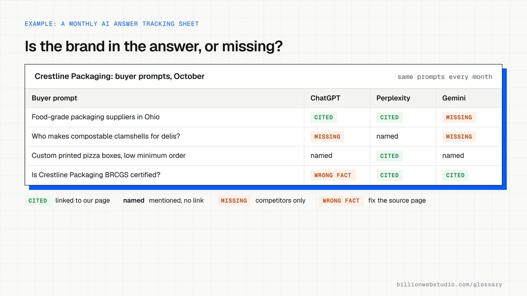
Task: Click the 'Buyer prompt' column header
Action: 54,98
